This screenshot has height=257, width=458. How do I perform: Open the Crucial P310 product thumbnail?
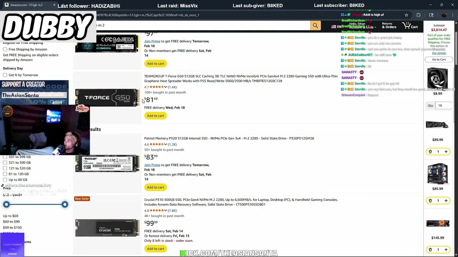coord(107,228)
